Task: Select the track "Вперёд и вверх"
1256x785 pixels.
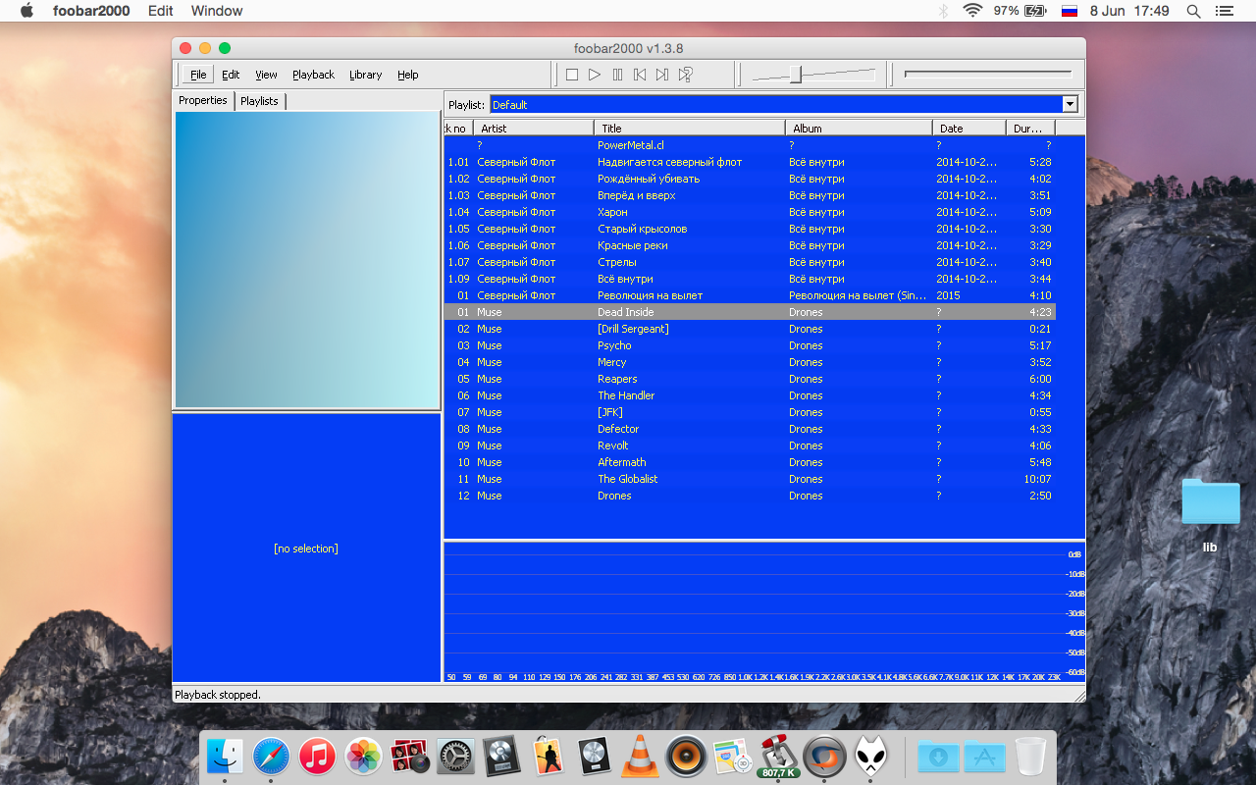Action: coord(751,195)
